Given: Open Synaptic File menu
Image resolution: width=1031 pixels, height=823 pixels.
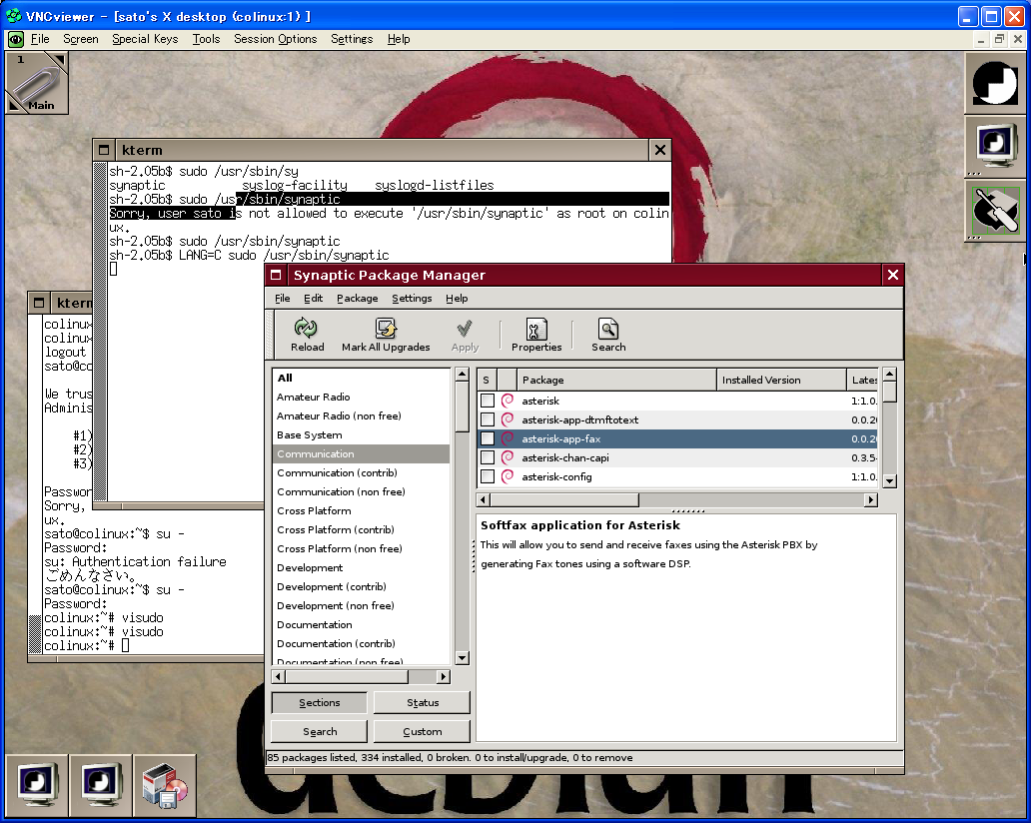Looking at the screenshot, I should click(282, 299).
